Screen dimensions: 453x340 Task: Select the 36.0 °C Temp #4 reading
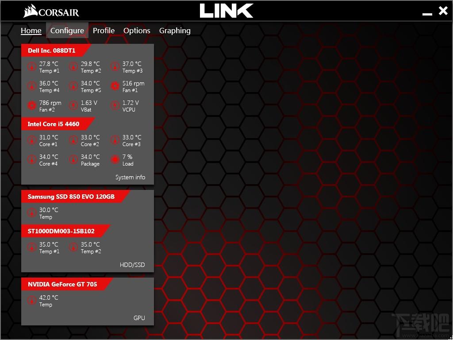(x=49, y=83)
